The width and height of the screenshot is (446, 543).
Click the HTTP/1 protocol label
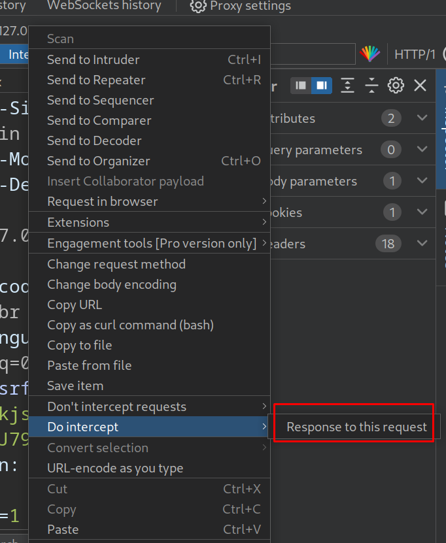tap(415, 54)
